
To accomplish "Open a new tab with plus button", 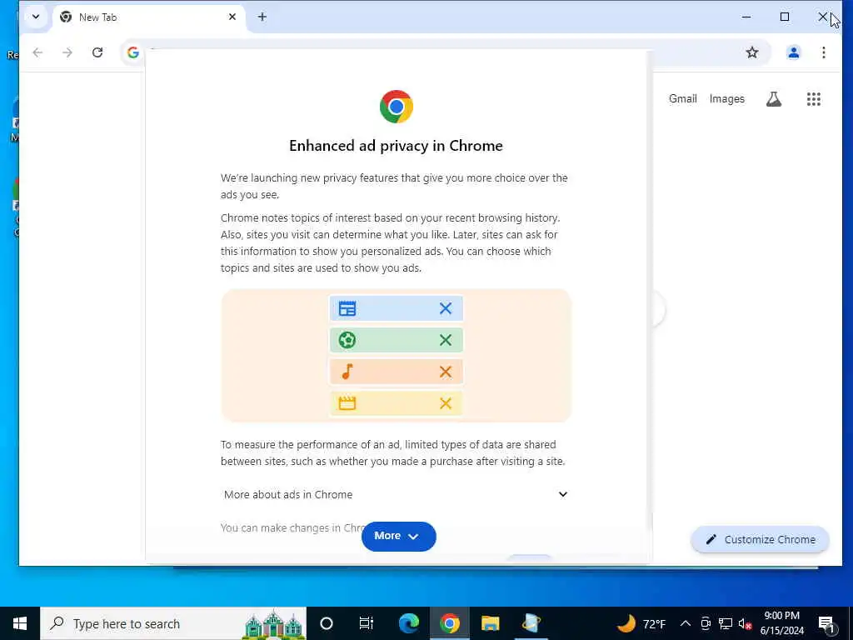I will (262, 17).
